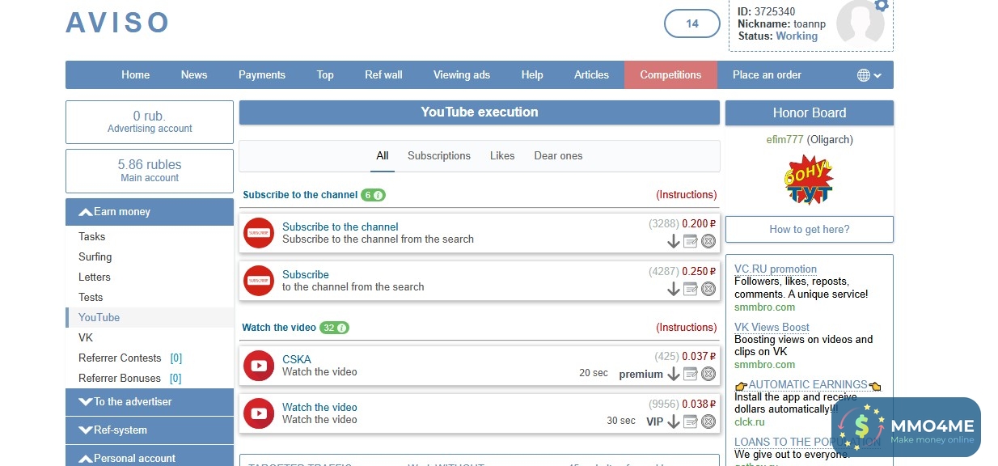The image size is (998, 466).
Task: Open Top in the navigation bar
Action: coord(325,74)
